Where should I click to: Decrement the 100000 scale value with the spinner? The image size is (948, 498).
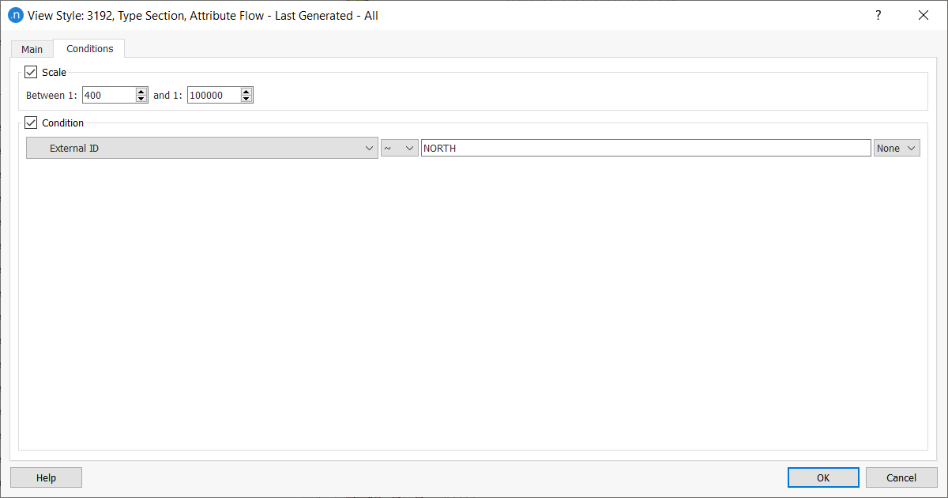[x=246, y=98]
